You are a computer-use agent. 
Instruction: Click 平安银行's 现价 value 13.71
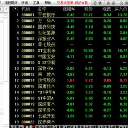click(x=88, y=15)
